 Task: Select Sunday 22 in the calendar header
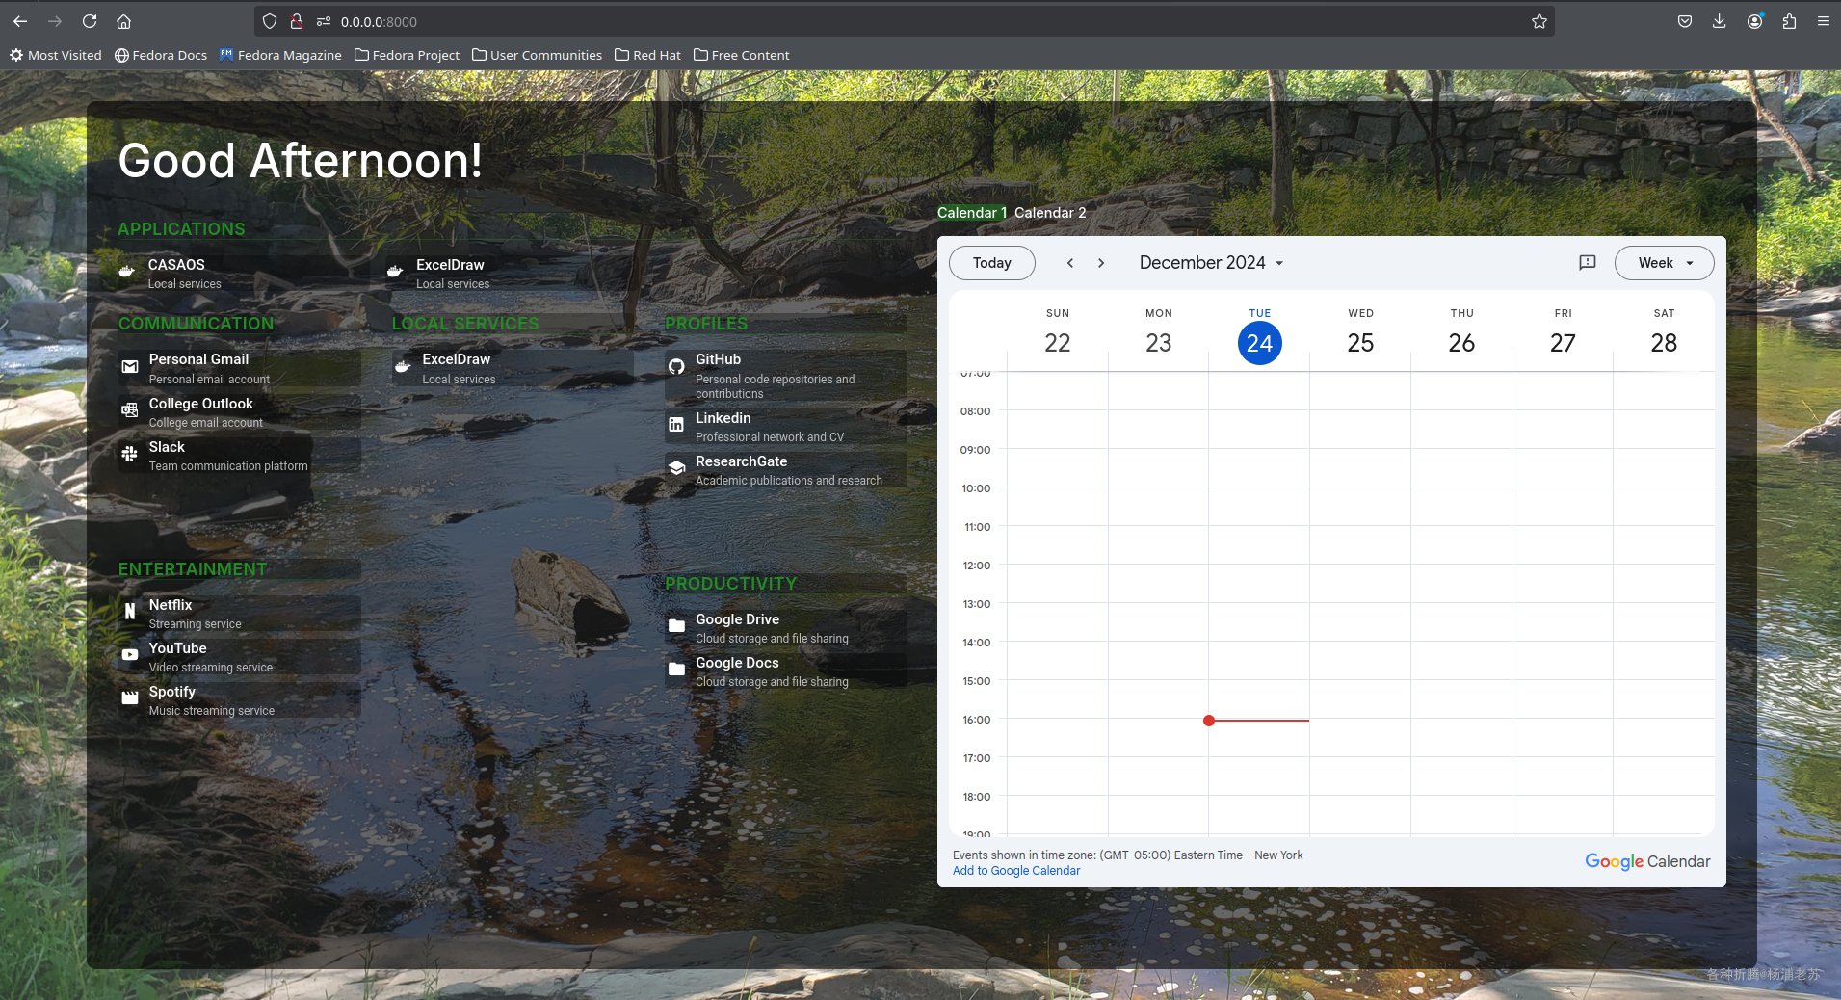pos(1058,343)
